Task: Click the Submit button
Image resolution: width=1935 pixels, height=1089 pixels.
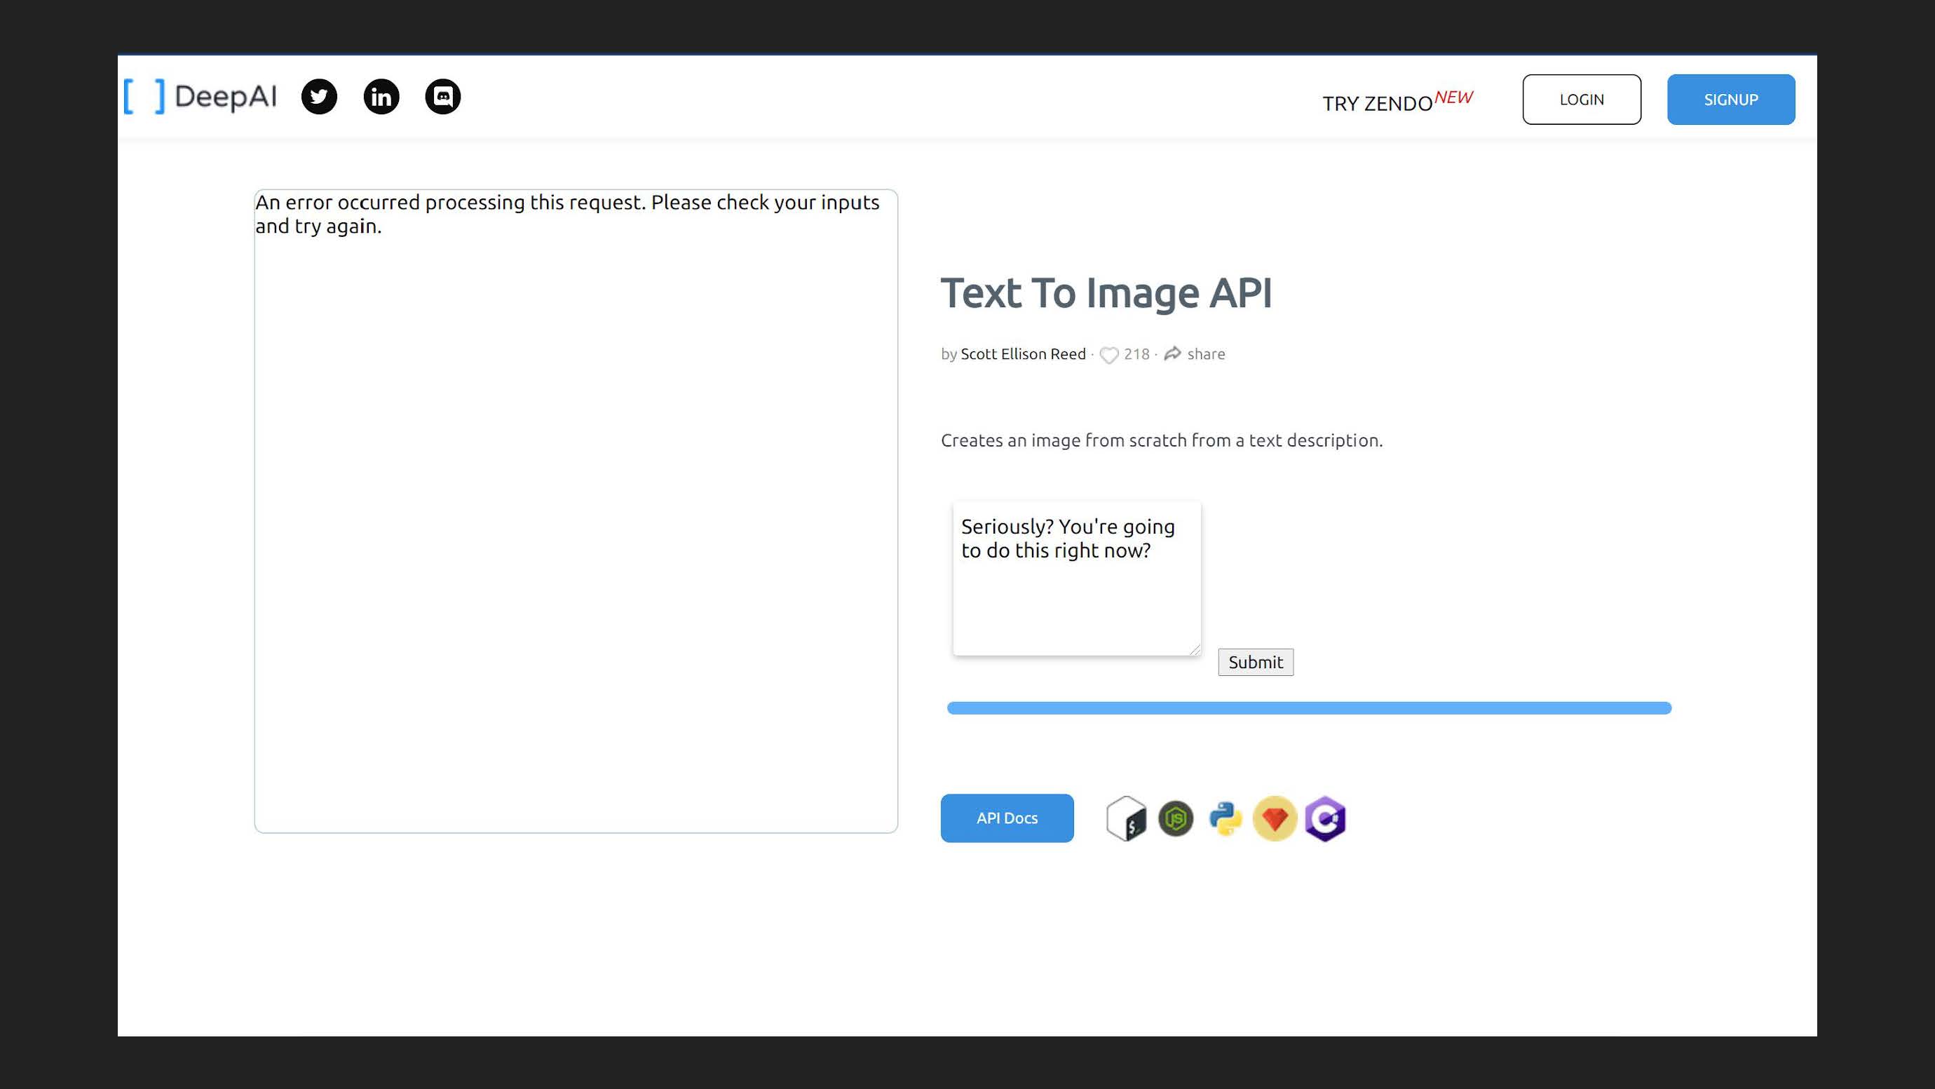Action: click(x=1255, y=662)
